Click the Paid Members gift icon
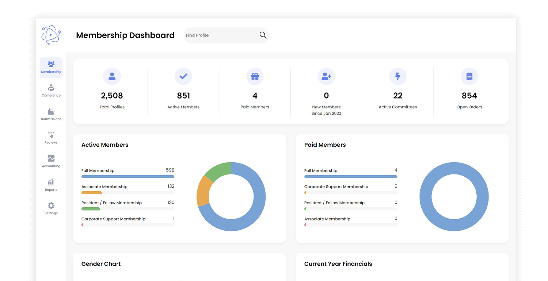The height and width of the screenshot is (281, 548). (x=255, y=77)
